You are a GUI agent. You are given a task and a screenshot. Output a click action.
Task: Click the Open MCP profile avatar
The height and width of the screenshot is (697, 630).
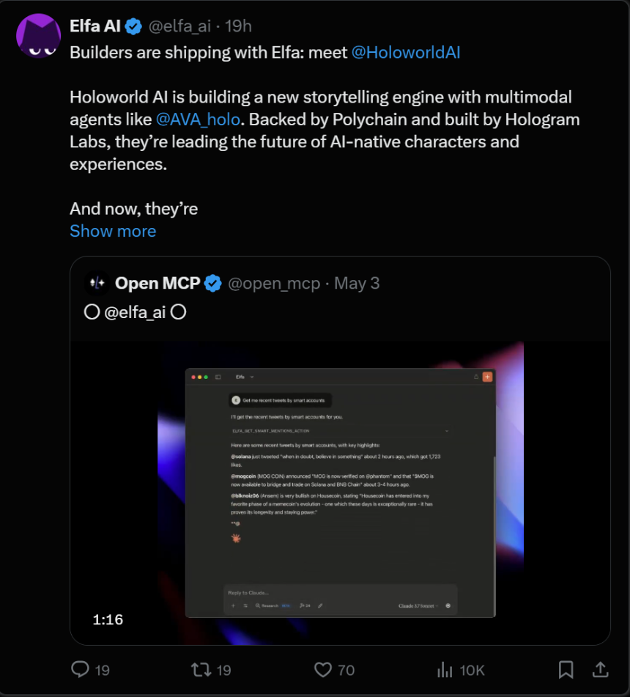tap(97, 284)
